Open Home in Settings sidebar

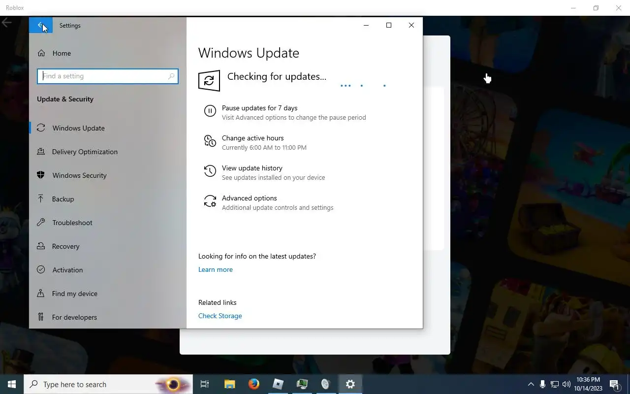pyautogui.click(x=108, y=53)
